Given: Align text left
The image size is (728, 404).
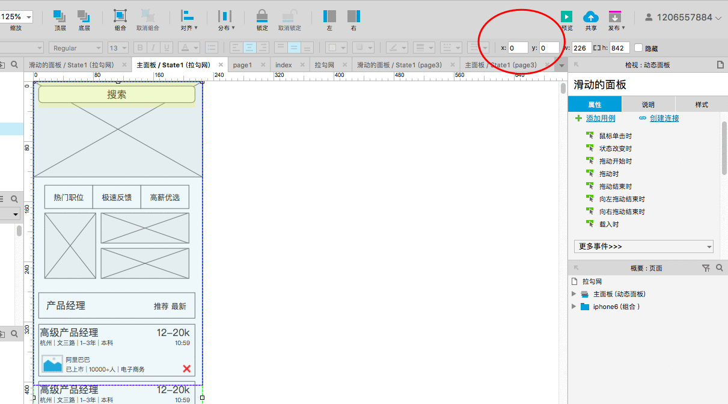Looking at the screenshot, I should click(236, 47).
